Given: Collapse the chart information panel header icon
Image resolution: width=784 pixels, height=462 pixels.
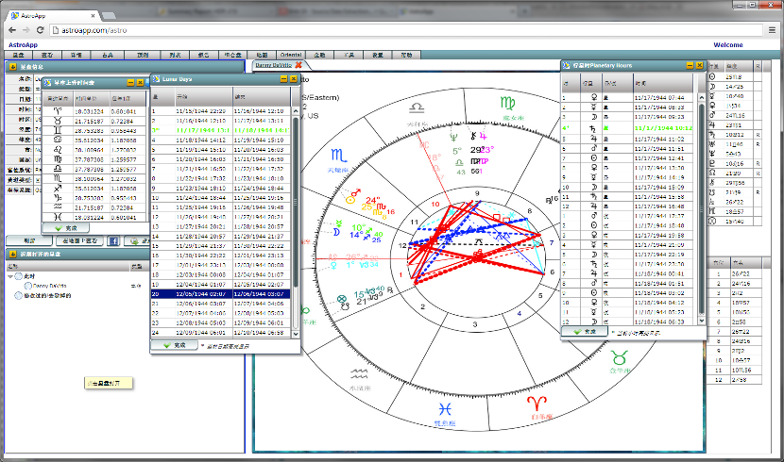Looking at the screenshot, I should click(11, 67).
